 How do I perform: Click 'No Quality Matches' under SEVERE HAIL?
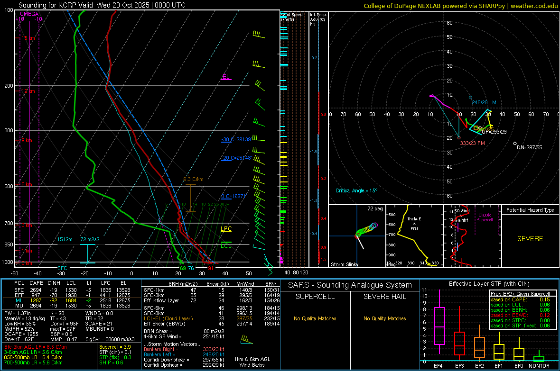tap(384, 318)
